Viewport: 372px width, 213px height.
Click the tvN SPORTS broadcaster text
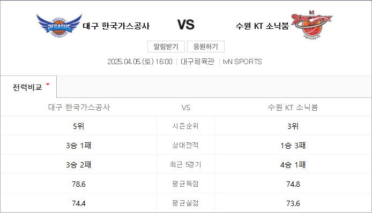242,62
